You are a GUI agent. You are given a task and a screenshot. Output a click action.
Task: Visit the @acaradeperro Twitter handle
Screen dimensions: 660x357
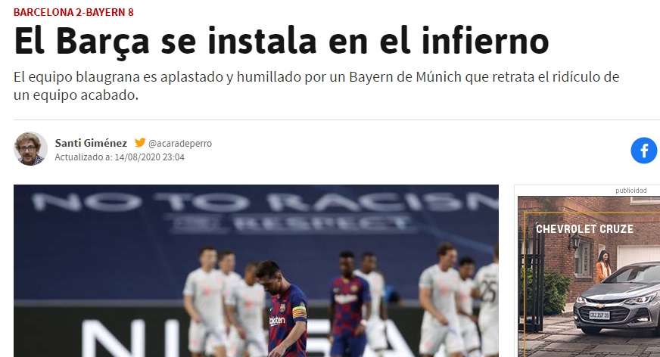pos(180,144)
